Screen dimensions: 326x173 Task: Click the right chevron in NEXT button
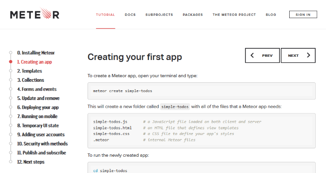coord(308,55)
